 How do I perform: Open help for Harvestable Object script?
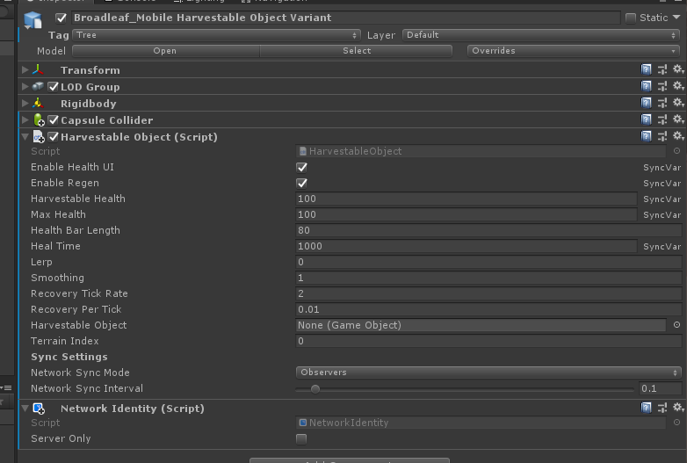[x=647, y=137]
